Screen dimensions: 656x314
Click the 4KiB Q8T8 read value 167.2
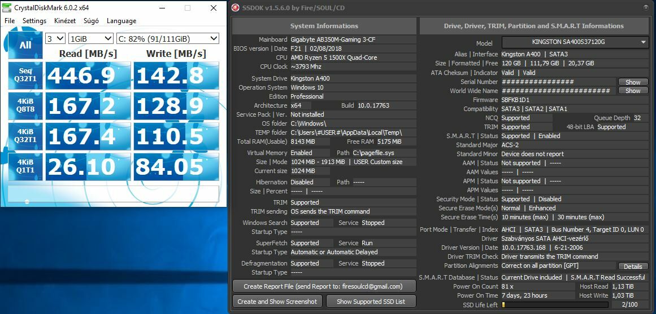click(88, 106)
